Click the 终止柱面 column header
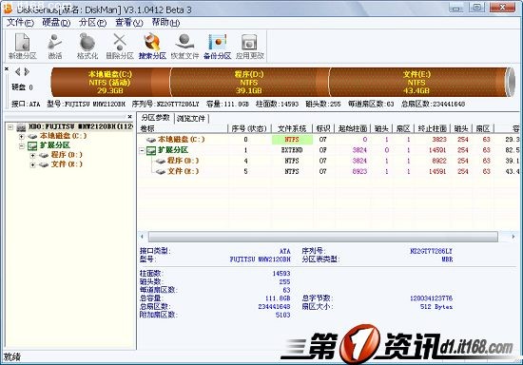This screenshot has height=365, width=523. coord(432,128)
